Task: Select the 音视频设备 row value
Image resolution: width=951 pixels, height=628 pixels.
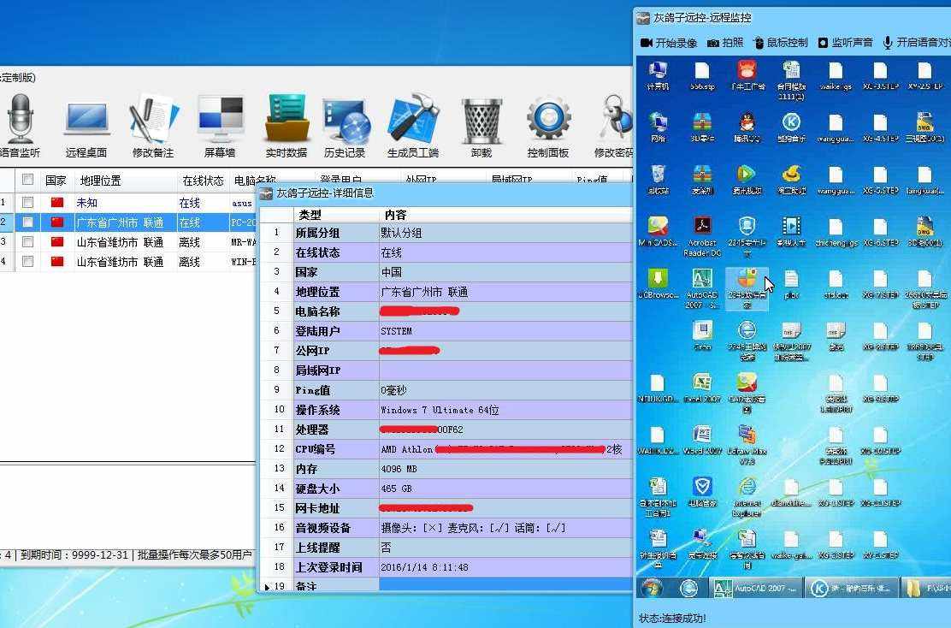Action: [x=473, y=528]
